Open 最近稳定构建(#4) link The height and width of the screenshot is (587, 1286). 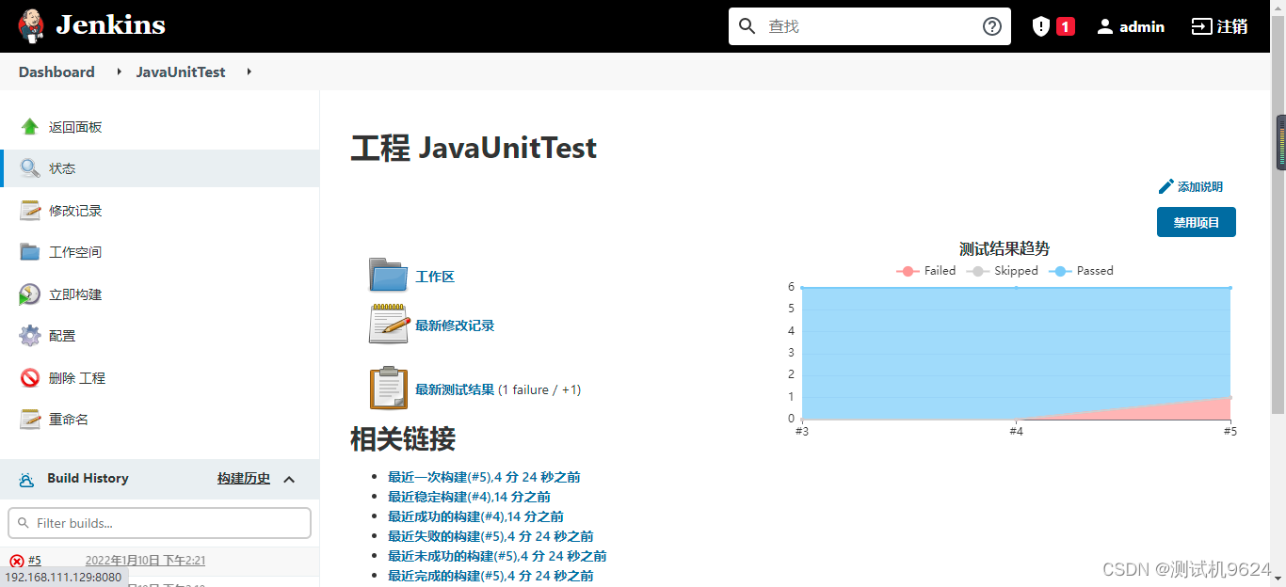point(469,497)
